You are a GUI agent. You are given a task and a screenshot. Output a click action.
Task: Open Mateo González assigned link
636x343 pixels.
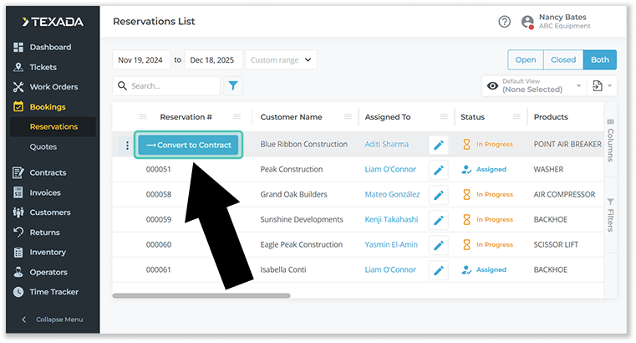[392, 195]
